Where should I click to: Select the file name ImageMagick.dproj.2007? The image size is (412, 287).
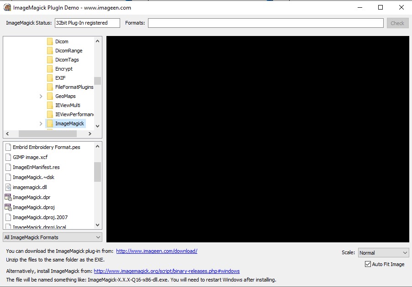pyautogui.click(x=40, y=217)
